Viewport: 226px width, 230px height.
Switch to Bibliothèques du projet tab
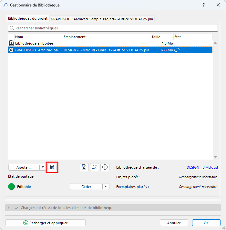[28, 18]
